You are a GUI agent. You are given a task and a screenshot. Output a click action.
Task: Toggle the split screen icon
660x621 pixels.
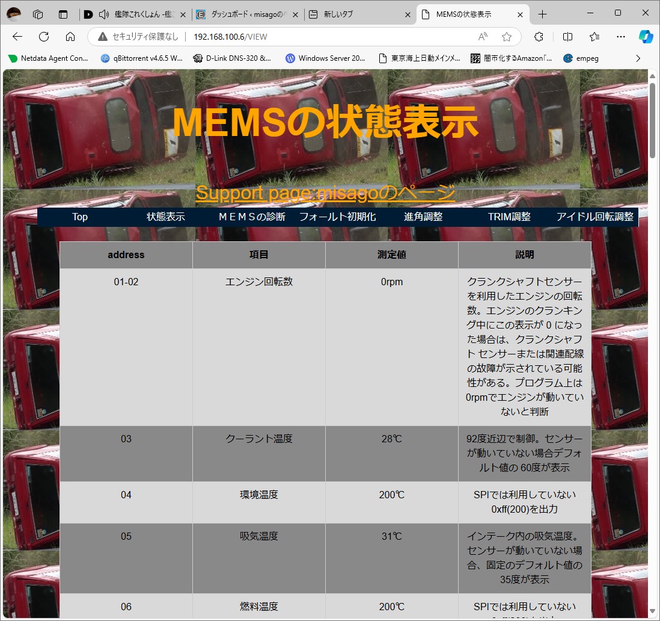pos(567,37)
